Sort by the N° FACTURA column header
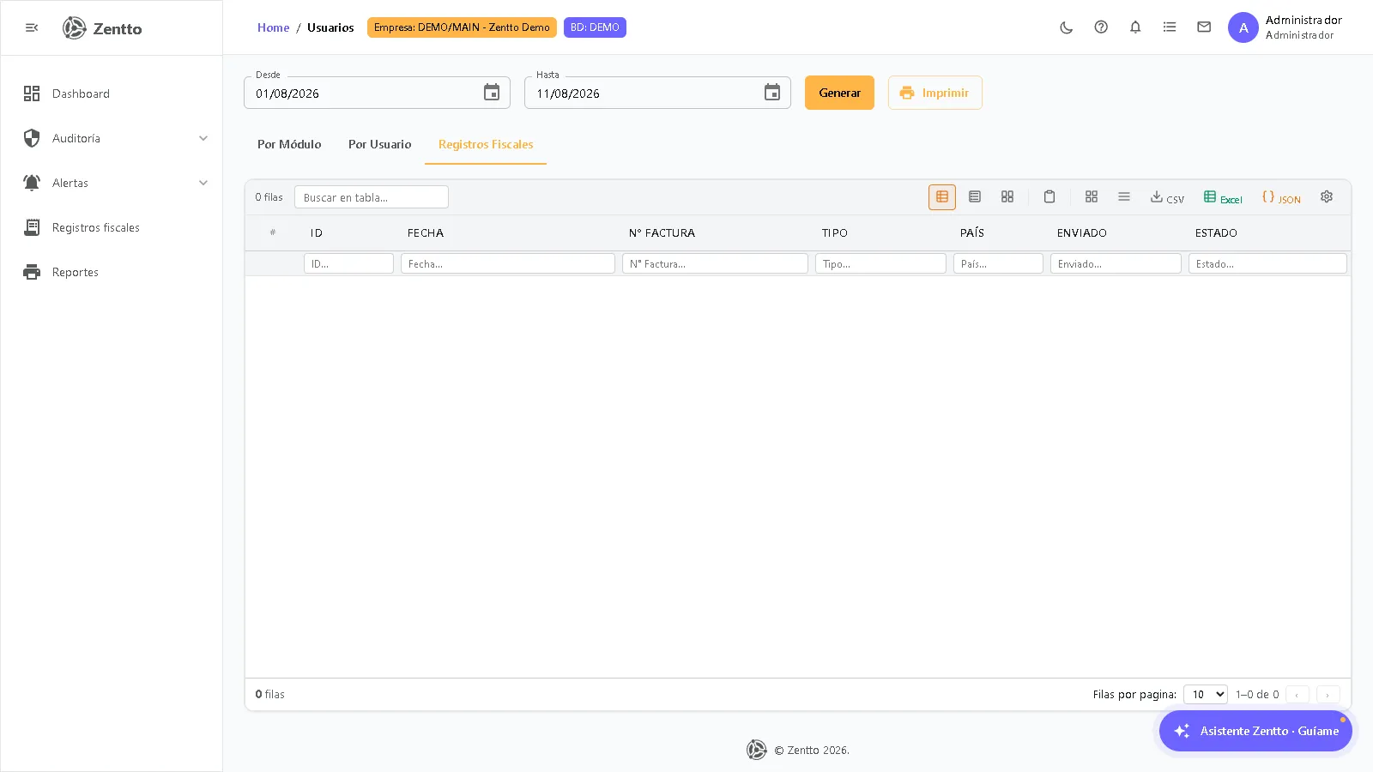Image resolution: width=1373 pixels, height=772 pixels. 662,232
